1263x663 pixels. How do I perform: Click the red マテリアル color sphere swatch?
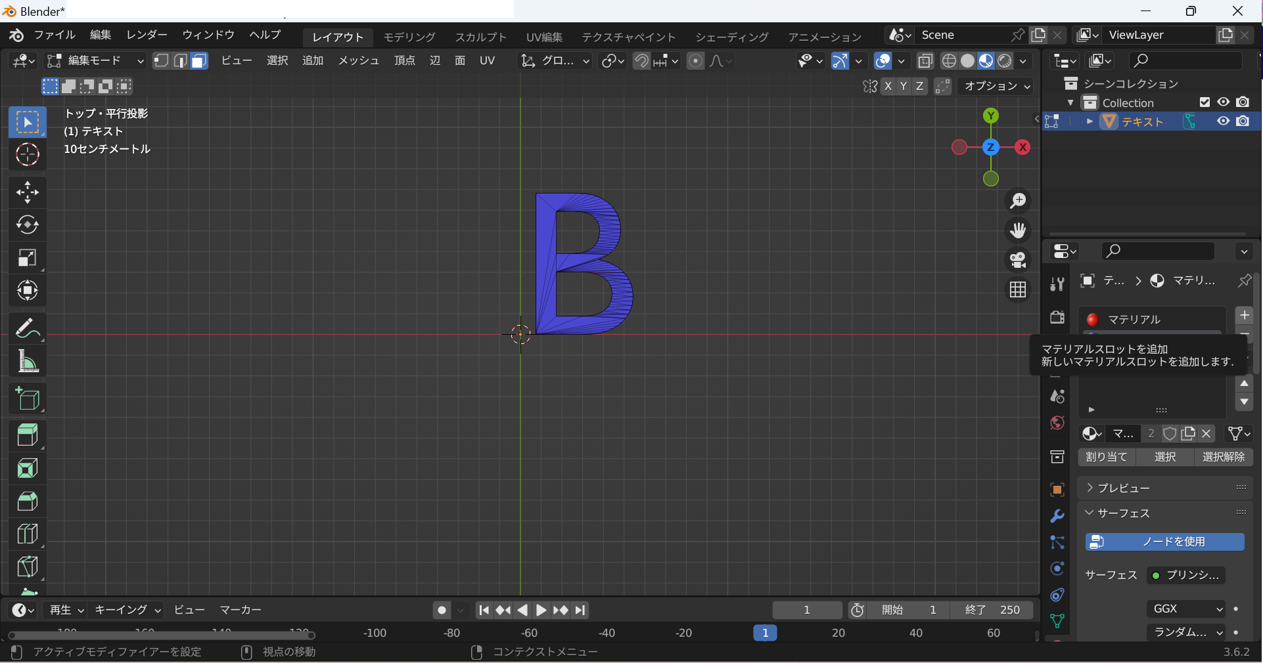tap(1091, 320)
